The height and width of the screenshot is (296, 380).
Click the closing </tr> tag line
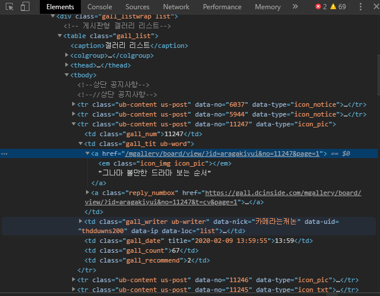click(87, 270)
